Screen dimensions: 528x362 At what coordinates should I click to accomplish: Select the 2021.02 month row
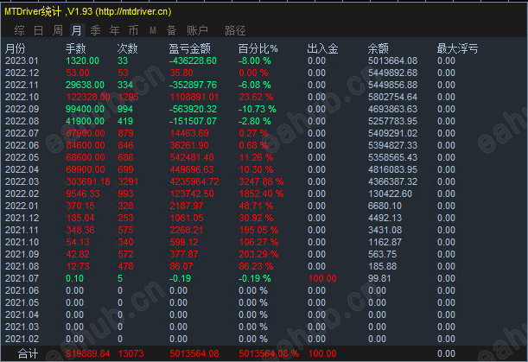point(264,339)
